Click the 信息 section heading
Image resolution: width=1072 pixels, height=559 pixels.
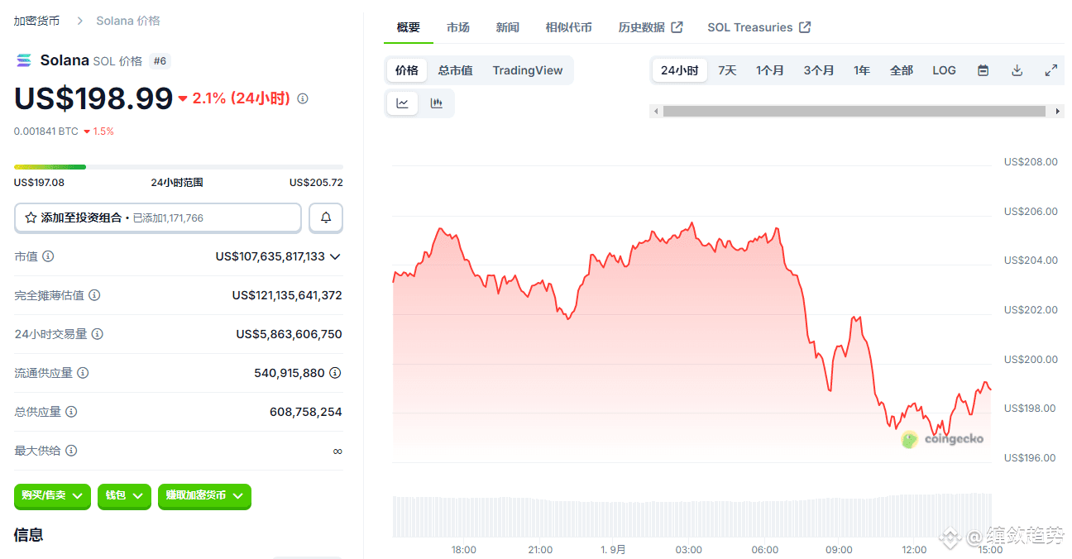(x=29, y=535)
